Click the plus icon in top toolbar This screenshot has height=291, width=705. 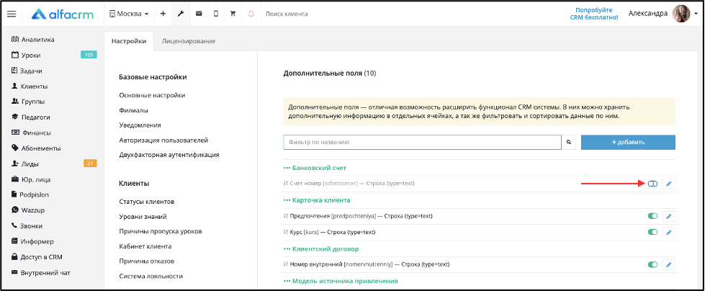coord(163,14)
